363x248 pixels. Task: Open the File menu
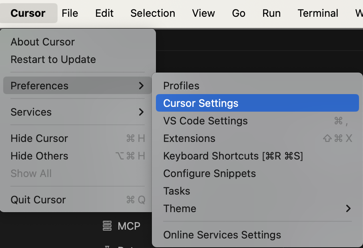[x=70, y=13]
